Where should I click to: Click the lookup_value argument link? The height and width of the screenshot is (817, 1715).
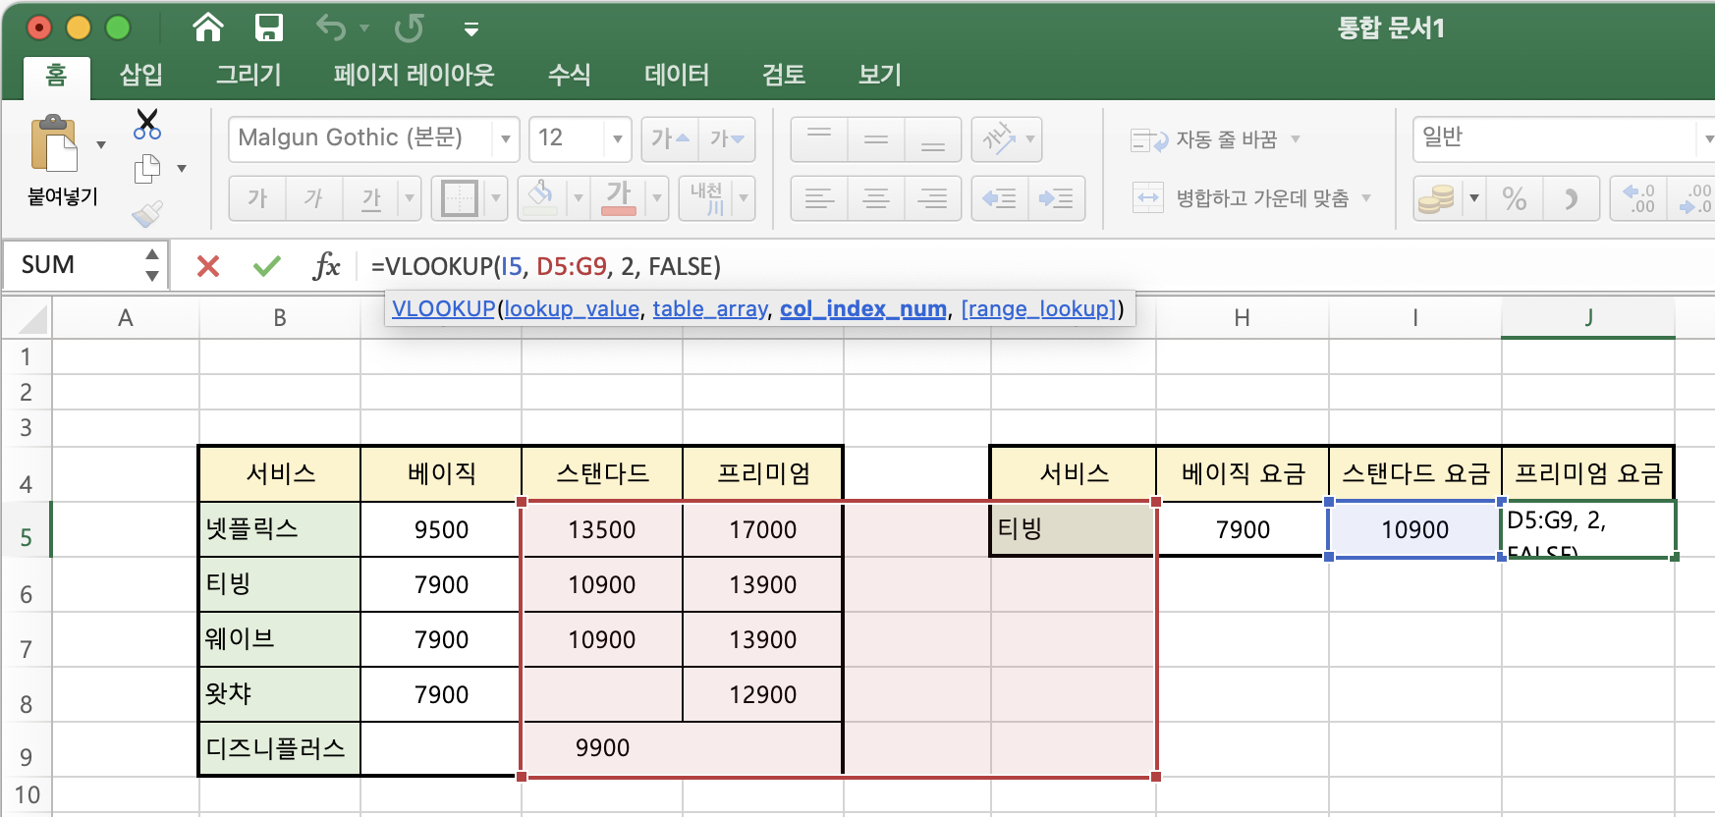(572, 309)
